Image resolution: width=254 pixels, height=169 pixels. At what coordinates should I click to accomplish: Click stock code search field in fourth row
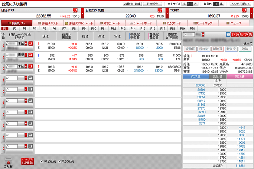[12, 78]
